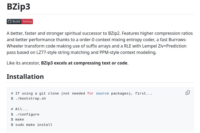Click the '# All...' comment line
This screenshot has height=133, width=200.
[x=19, y=109]
